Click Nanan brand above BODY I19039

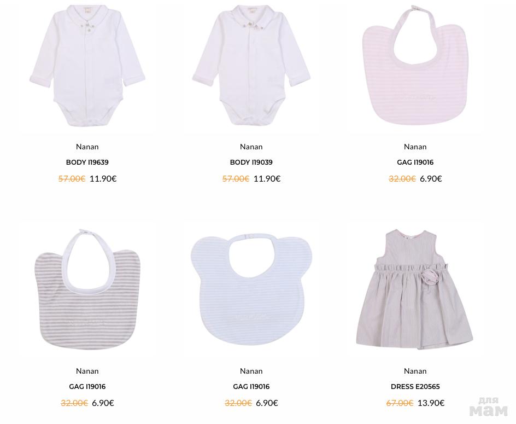click(251, 147)
